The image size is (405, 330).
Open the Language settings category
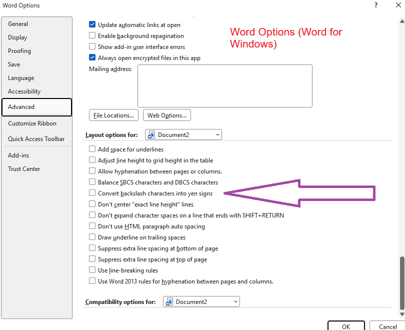36,78
